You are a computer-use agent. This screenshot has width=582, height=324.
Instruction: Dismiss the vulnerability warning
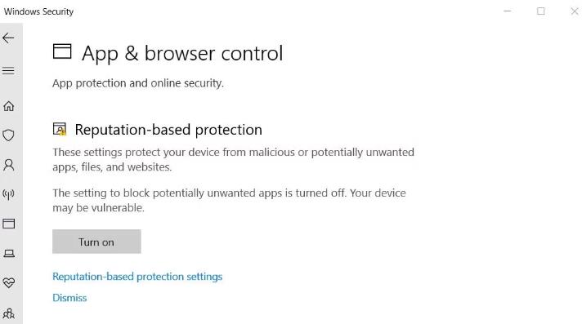[x=69, y=298]
